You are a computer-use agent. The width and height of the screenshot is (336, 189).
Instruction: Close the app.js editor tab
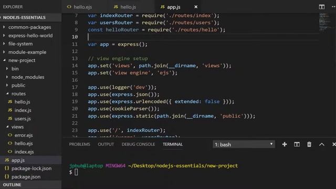point(196,7)
